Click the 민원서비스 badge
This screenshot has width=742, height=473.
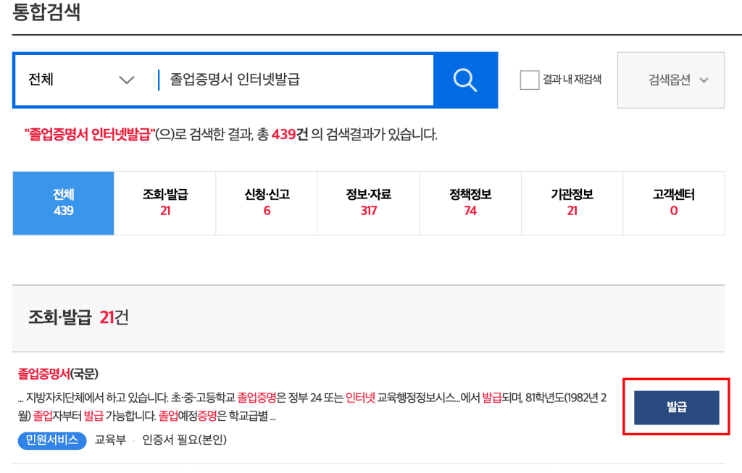point(52,440)
